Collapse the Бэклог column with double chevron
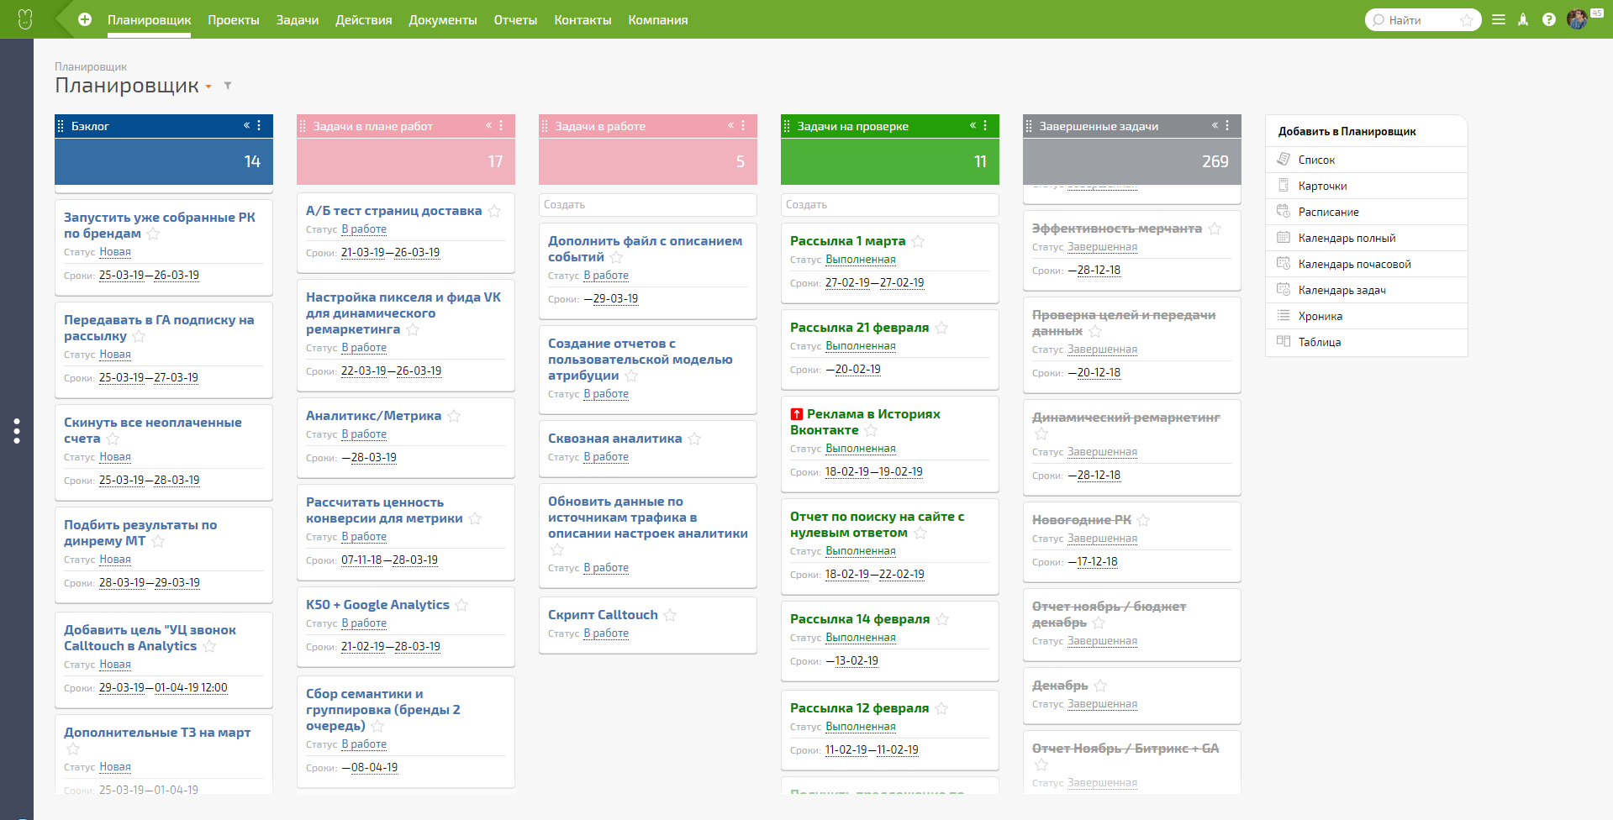This screenshot has height=820, width=1613. pos(246,125)
